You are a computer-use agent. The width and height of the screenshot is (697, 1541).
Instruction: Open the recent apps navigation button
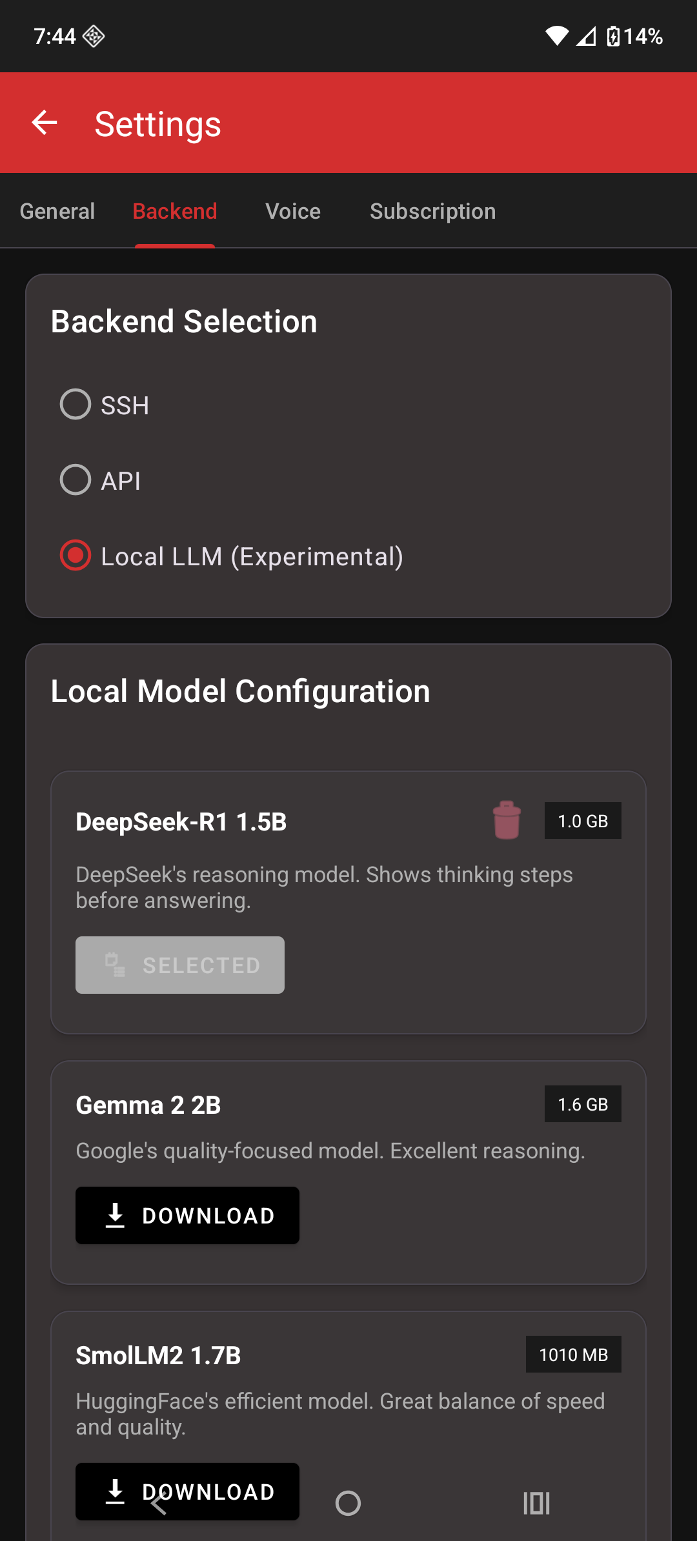(536, 1503)
